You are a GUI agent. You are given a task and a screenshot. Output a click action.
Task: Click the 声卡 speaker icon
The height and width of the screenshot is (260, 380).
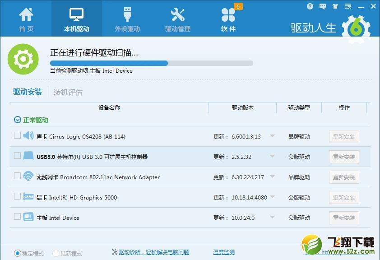coord(28,135)
